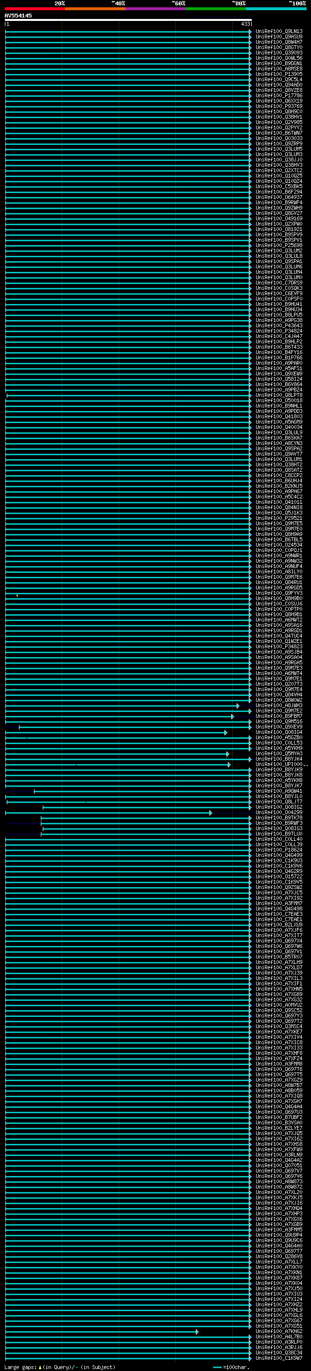Click the AV554145 query title
Screen dimensions: 311x1371
[x=18, y=16]
